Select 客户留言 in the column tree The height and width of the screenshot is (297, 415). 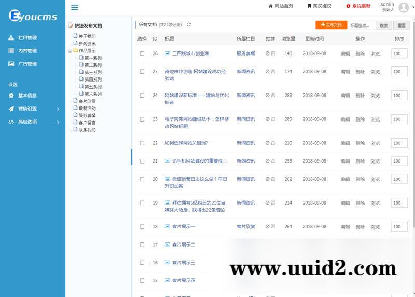[x=87, y=123]
